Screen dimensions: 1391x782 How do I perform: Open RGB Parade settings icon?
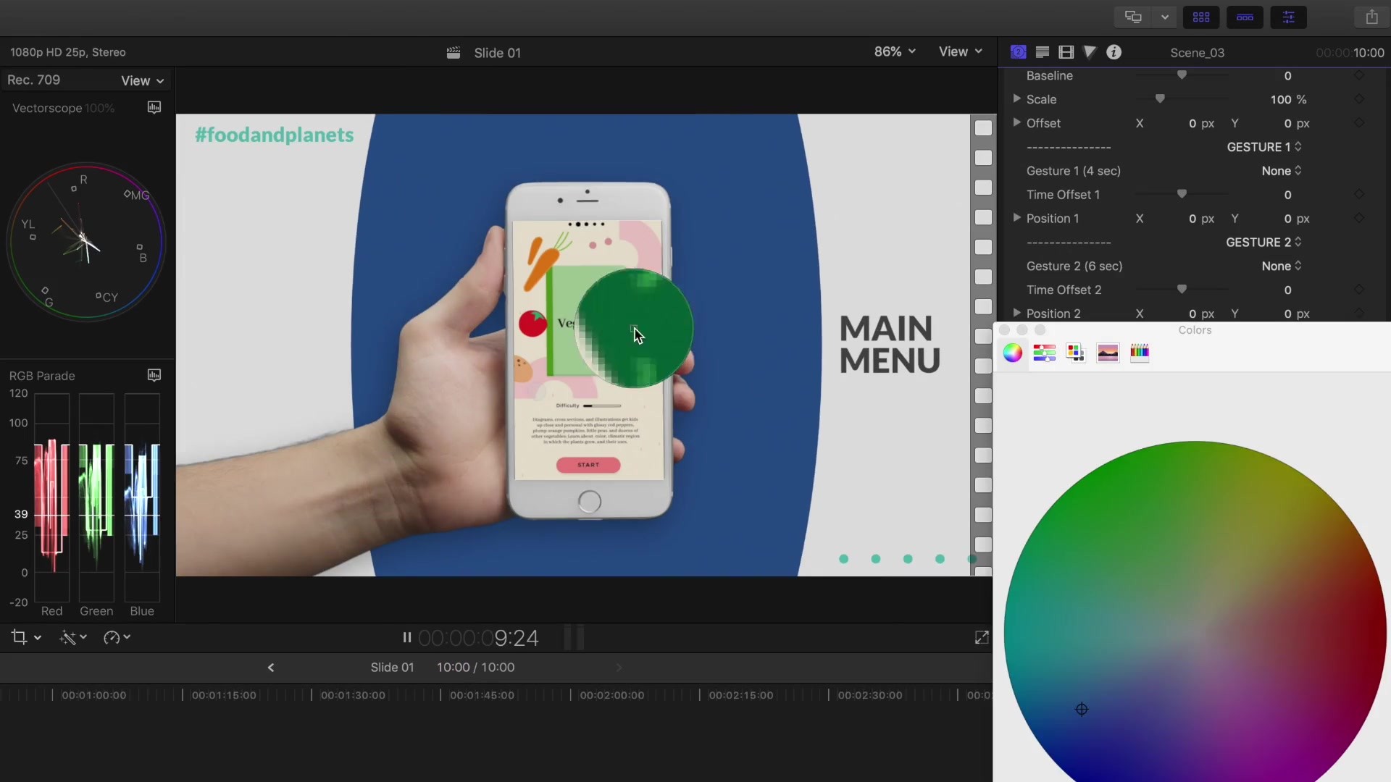tap(154, 375)
